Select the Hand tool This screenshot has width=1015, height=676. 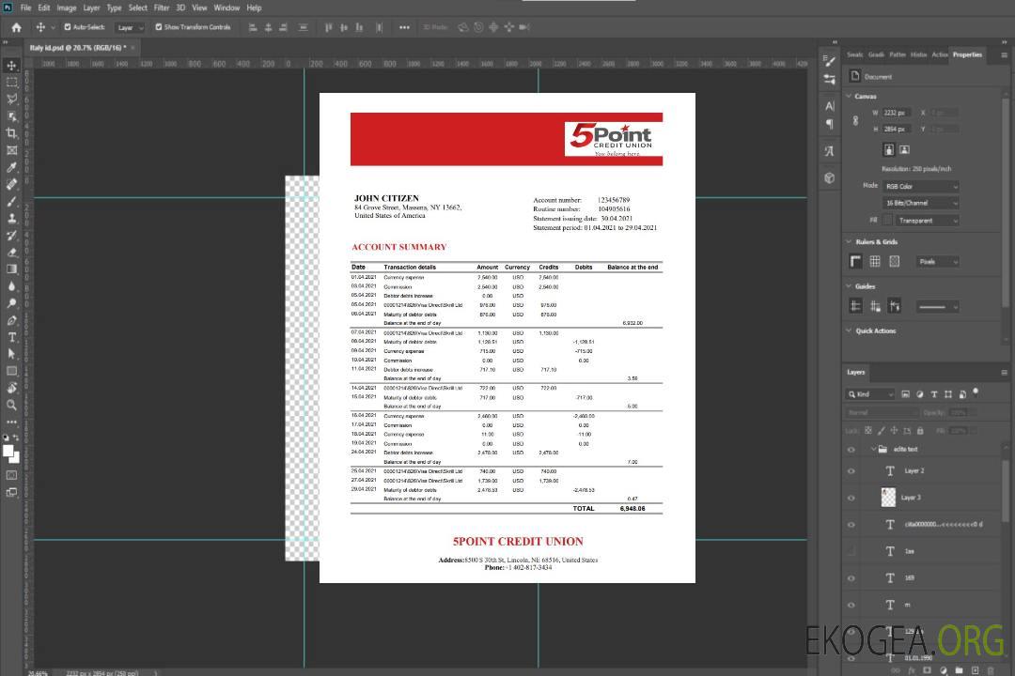coord(11,388)
